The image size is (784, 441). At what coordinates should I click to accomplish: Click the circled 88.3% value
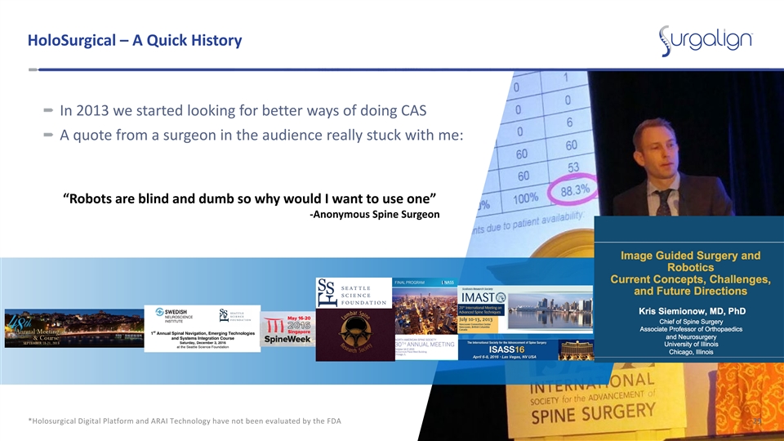click(574, 190)
